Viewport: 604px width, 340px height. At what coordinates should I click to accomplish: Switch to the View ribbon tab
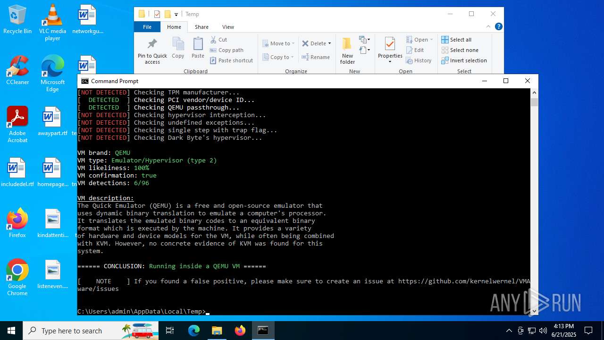click(x=228, y=27)
